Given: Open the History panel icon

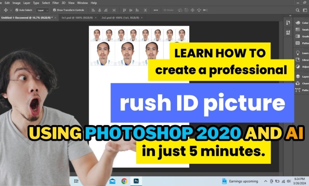Looking at the screenshot, I should (x=288, y=23).
